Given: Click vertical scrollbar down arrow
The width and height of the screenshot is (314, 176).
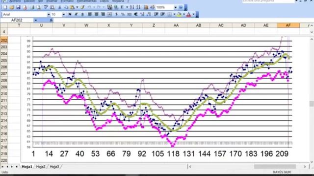Looking at the screenshot, I should click(x=312, y=162).
